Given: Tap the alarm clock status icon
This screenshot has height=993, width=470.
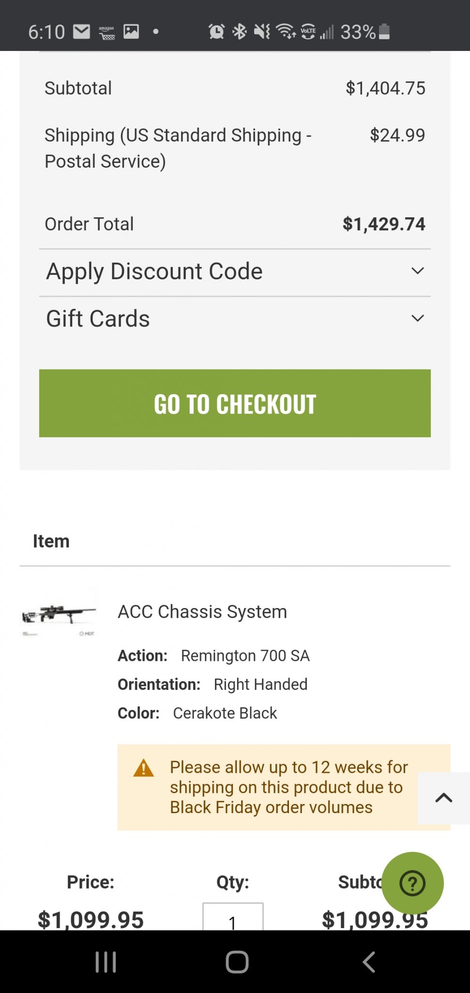Looking at the screenshot, I should pyautogui.click(x=216, y=32).
